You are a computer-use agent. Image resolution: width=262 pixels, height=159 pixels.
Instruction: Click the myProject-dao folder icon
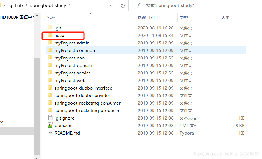tap(50, 58)
